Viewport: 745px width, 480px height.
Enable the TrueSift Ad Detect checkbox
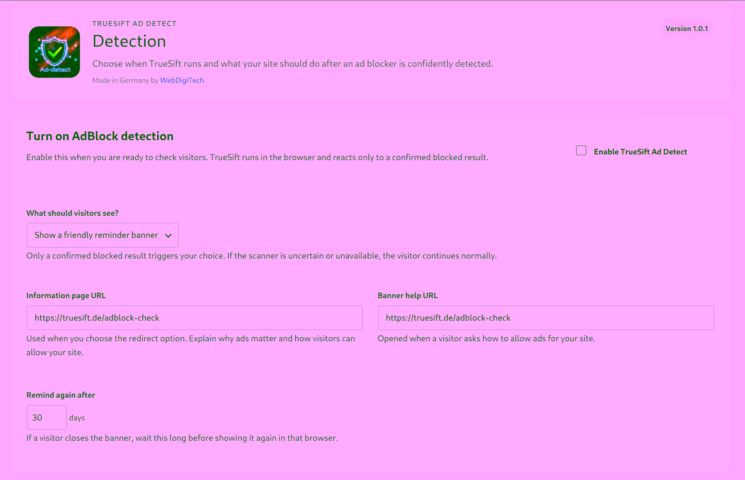click(x=581, y=150)
